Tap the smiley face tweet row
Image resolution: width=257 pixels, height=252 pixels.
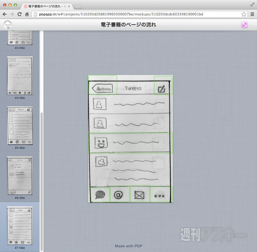(131, 143)
